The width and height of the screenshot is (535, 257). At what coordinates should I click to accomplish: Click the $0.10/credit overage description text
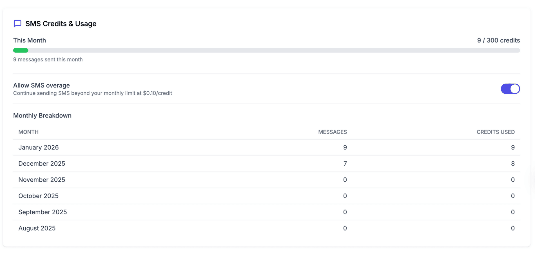(93, 93)
